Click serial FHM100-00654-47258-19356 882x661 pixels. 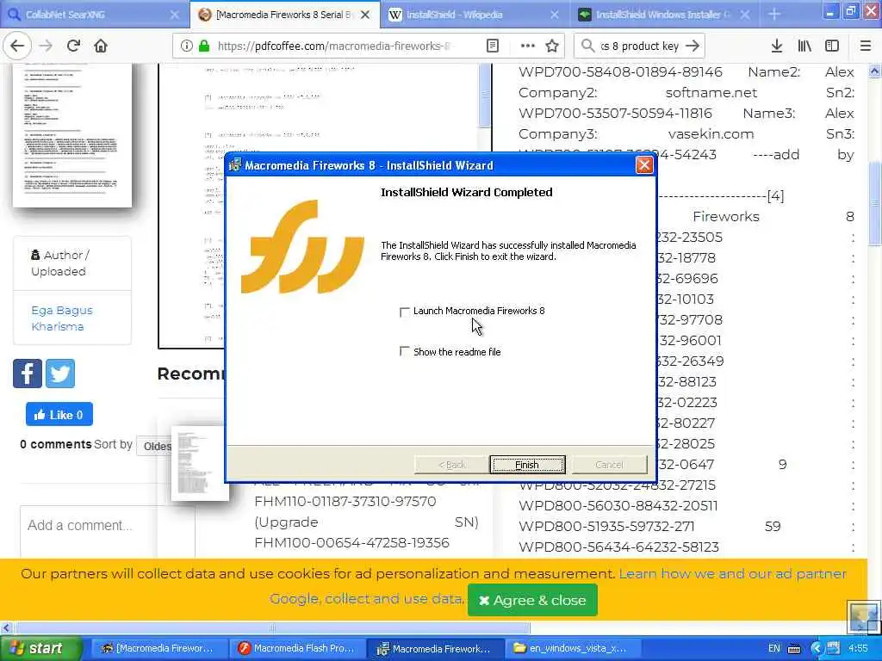(351, 542)
